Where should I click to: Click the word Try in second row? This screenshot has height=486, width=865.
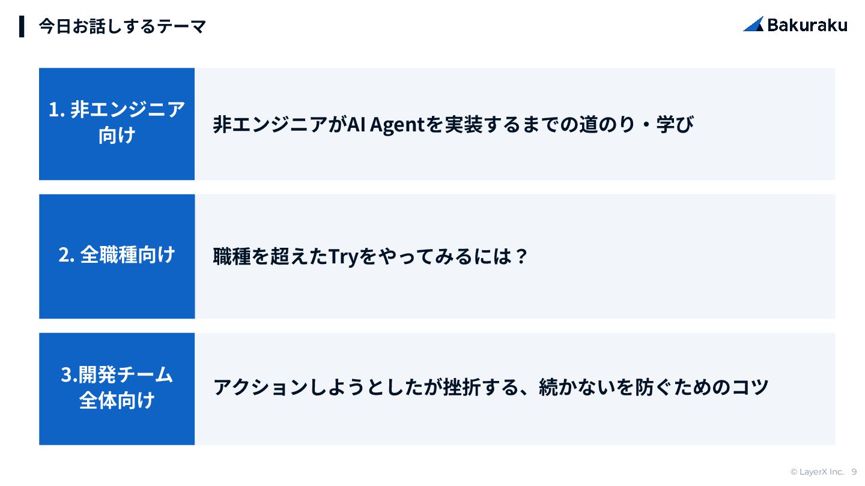click(343, 257)
